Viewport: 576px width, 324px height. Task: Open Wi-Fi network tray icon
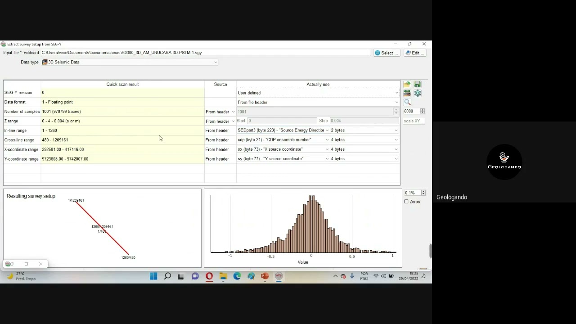click(376, 276)
